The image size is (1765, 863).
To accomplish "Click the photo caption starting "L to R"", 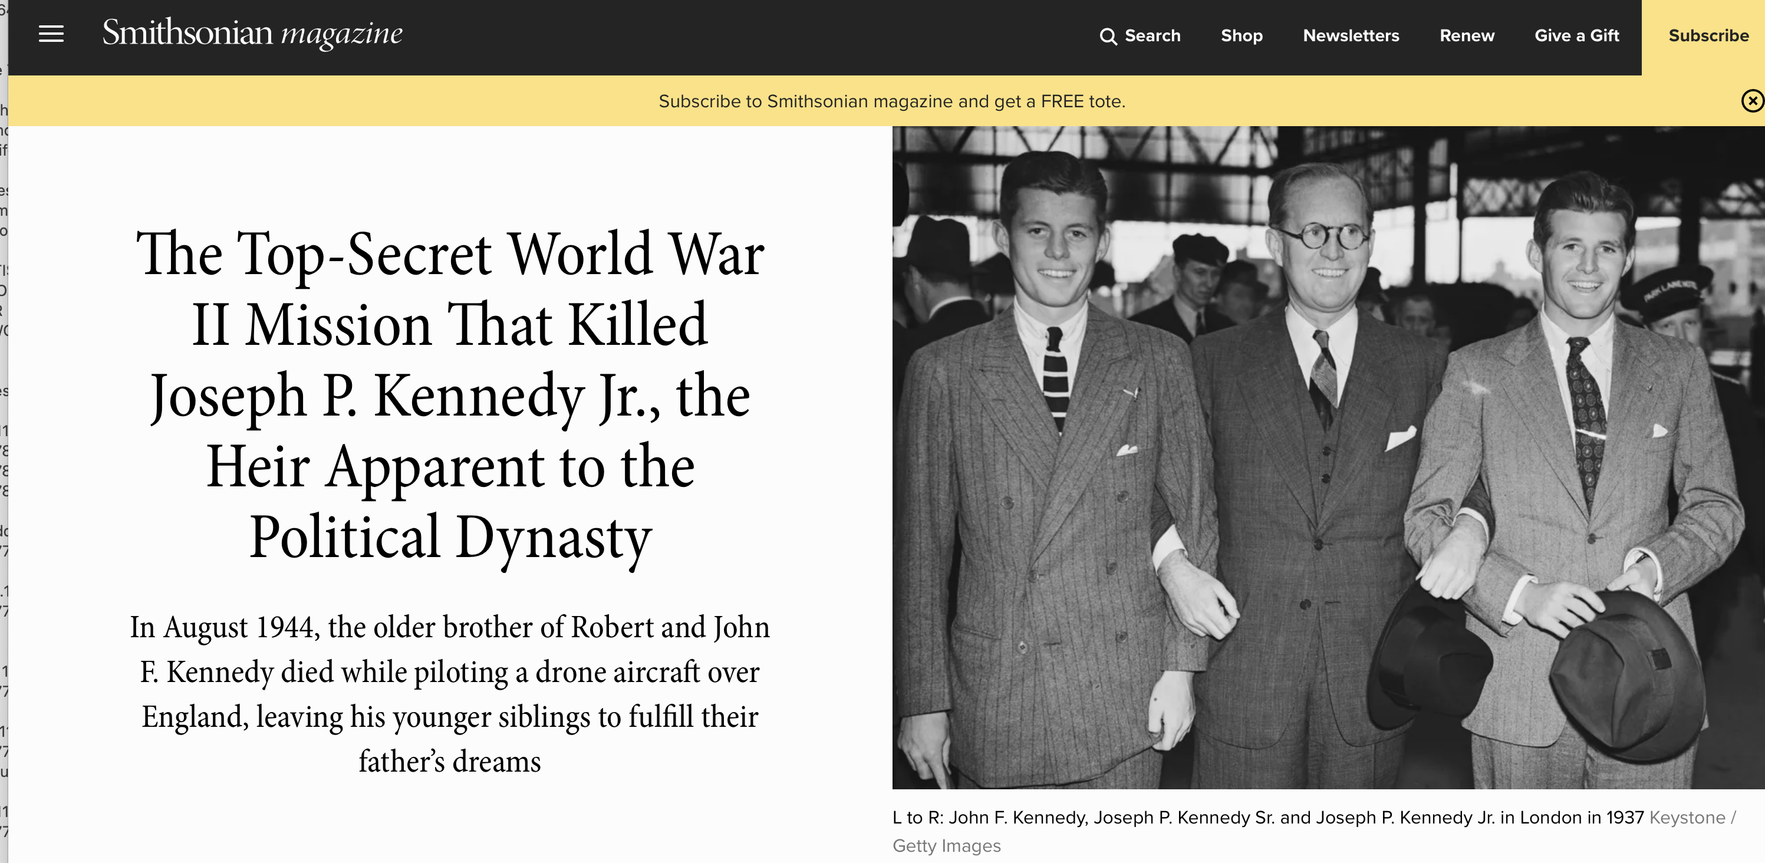I will click(x=1268, y=818).
